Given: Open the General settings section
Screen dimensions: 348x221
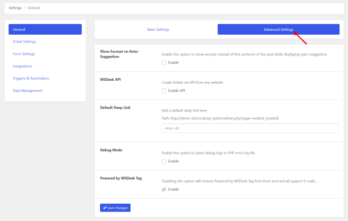Looking at the screenshot, I should tap(45, 30).
